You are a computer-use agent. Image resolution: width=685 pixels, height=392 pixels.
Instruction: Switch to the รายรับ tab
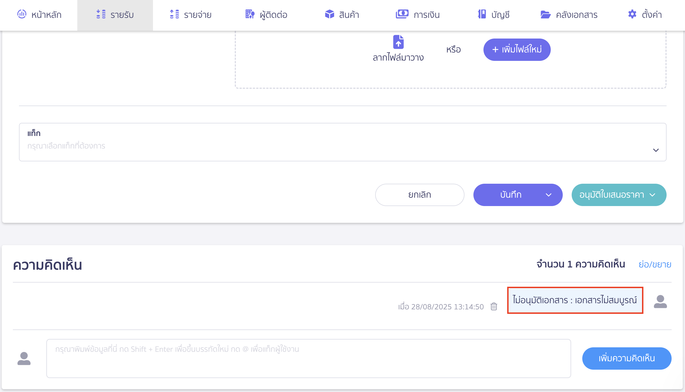[115, 15]
